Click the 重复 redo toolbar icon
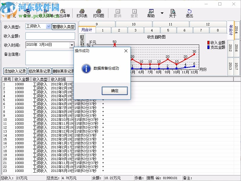 coord(134,13)
